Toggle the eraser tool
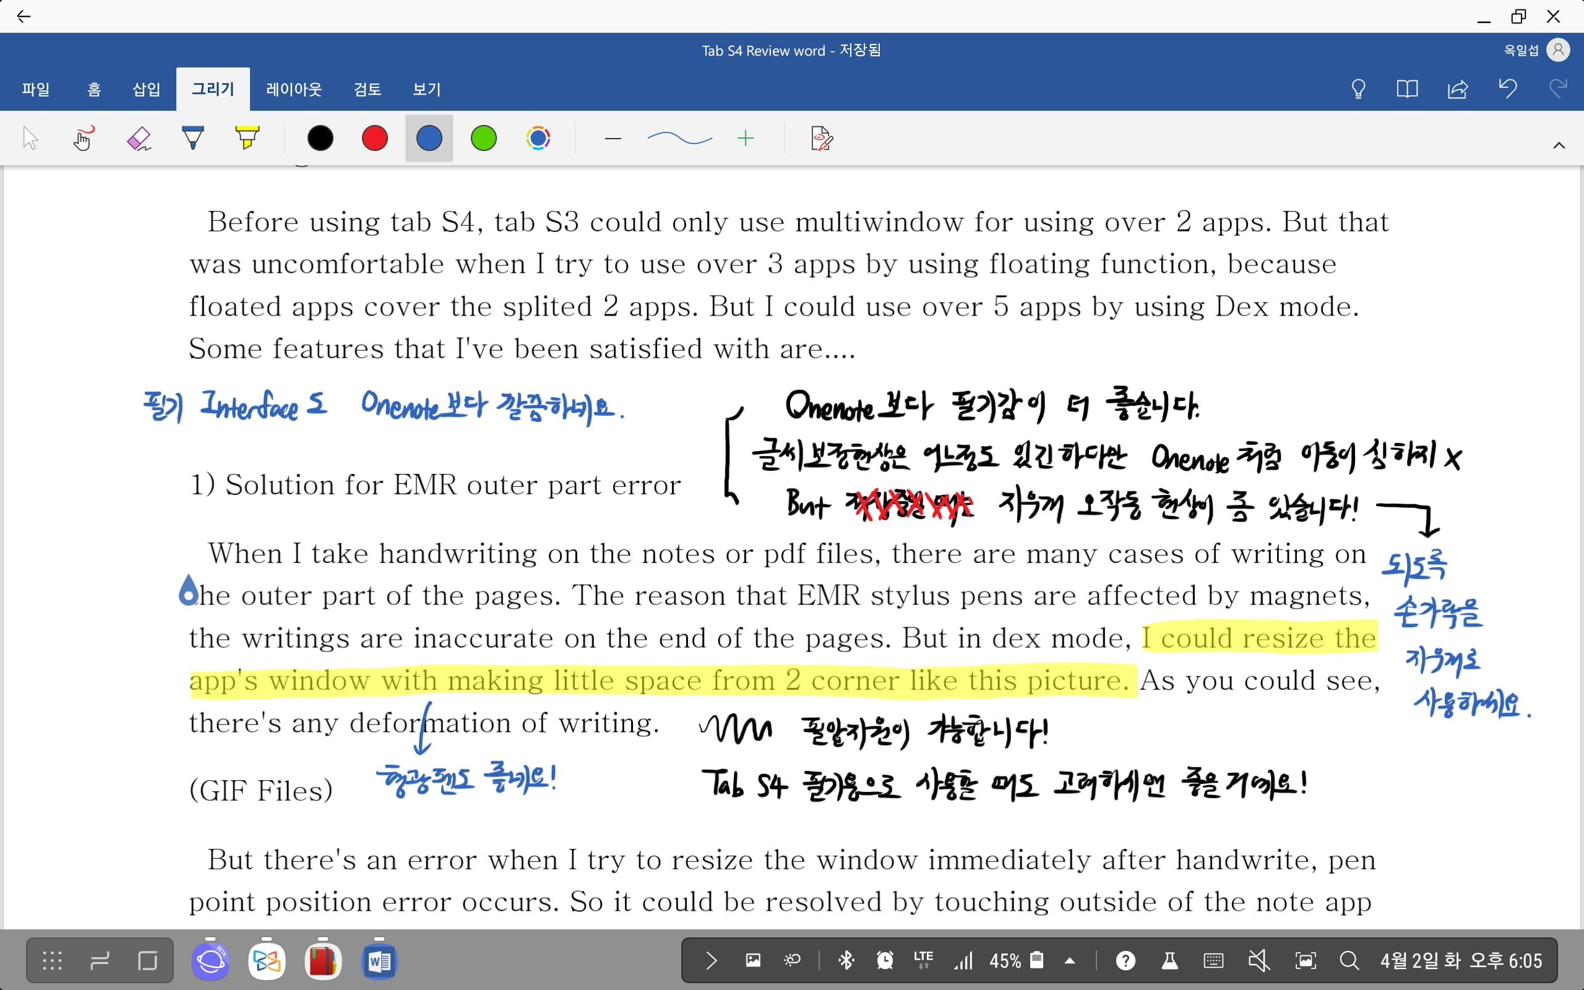 pyautogui.click(x=138, y=137)
